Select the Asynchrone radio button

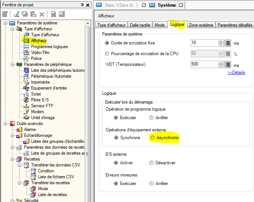pyautogui.click(x=153, y=138)
